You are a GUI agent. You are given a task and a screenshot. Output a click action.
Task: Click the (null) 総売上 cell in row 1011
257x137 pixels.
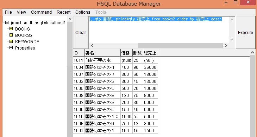pyautogui.click(x=150, y=60)
